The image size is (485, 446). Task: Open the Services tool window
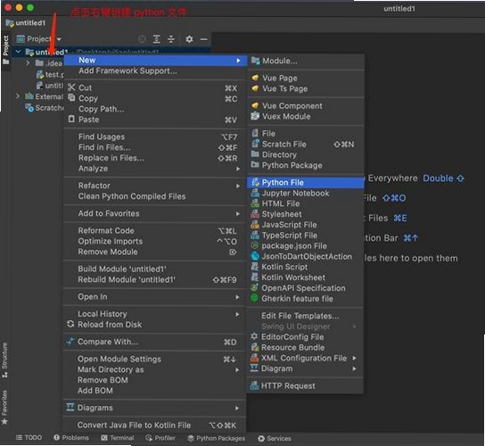click(275, 438)
